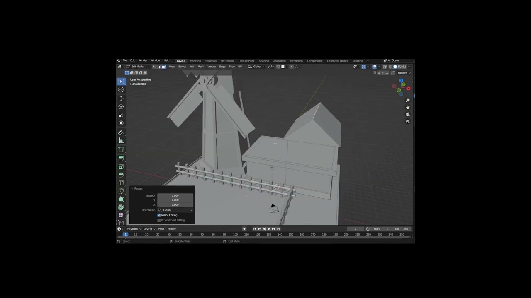Click the Play animation button
This screenshot has width=531, height=298.
(269, 229)
